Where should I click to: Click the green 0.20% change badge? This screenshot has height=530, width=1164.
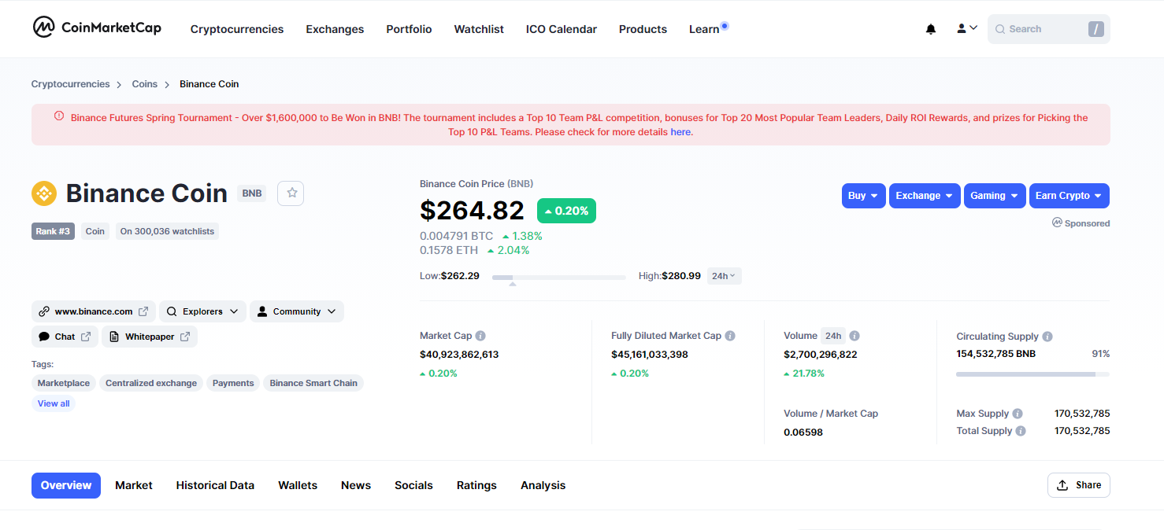pyautogui.click(x=566, y=211)
